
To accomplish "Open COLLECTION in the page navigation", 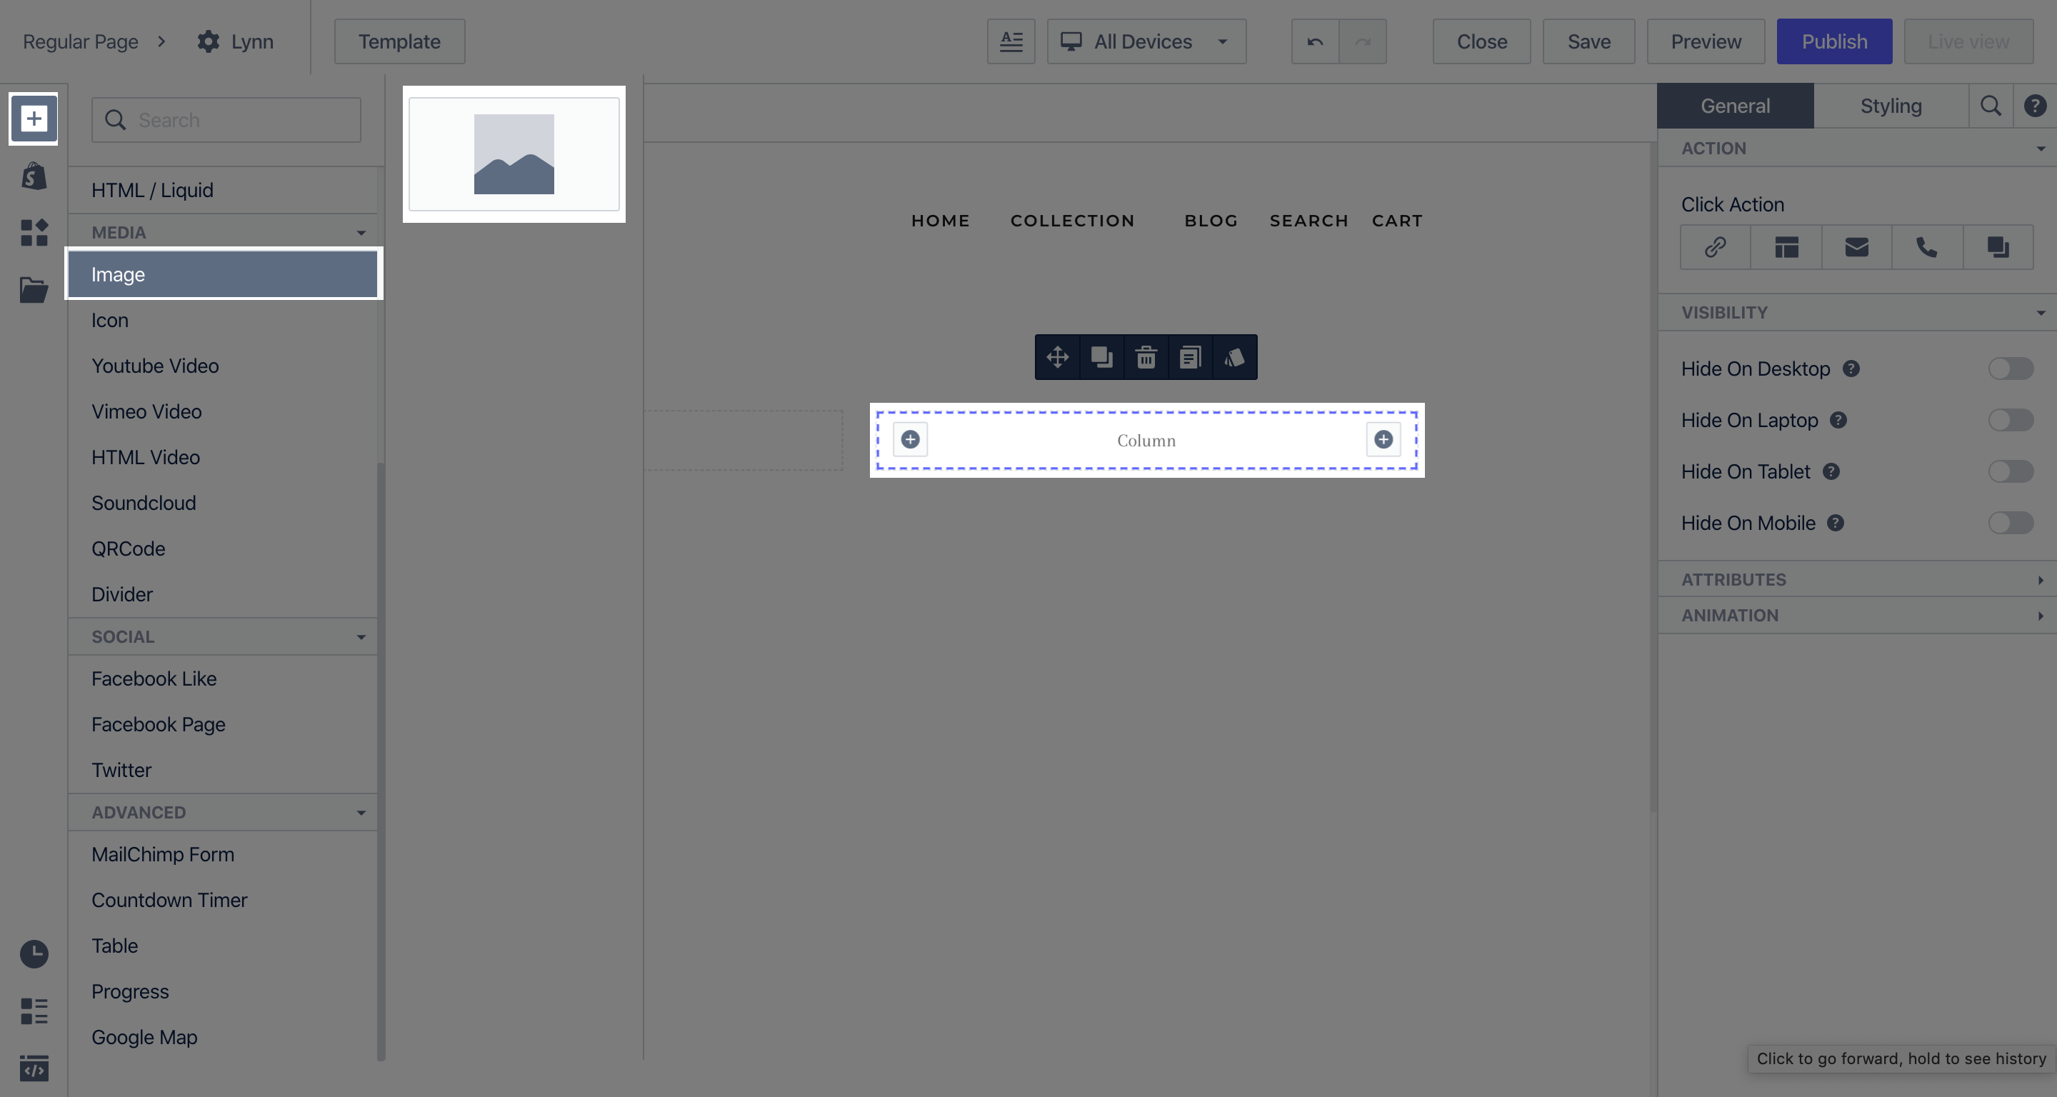I will (1072, 221).
